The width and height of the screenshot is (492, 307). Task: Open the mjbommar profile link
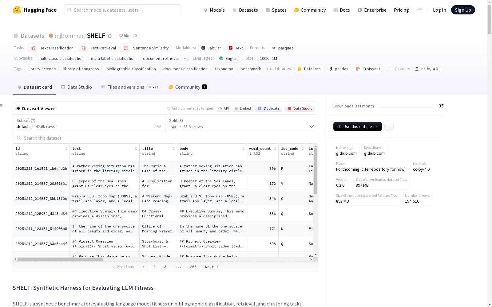pos(69,36)
